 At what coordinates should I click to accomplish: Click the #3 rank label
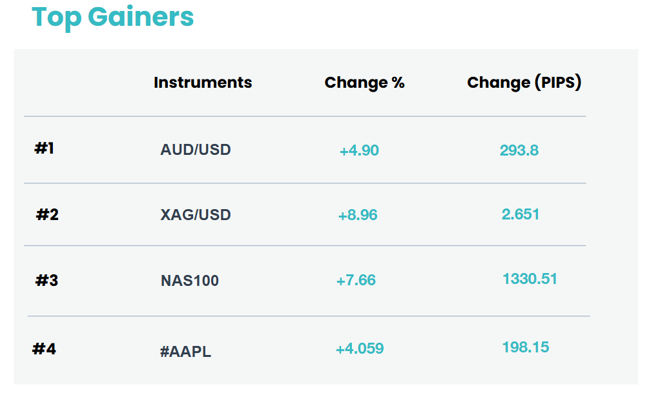(x=46, y=281)
